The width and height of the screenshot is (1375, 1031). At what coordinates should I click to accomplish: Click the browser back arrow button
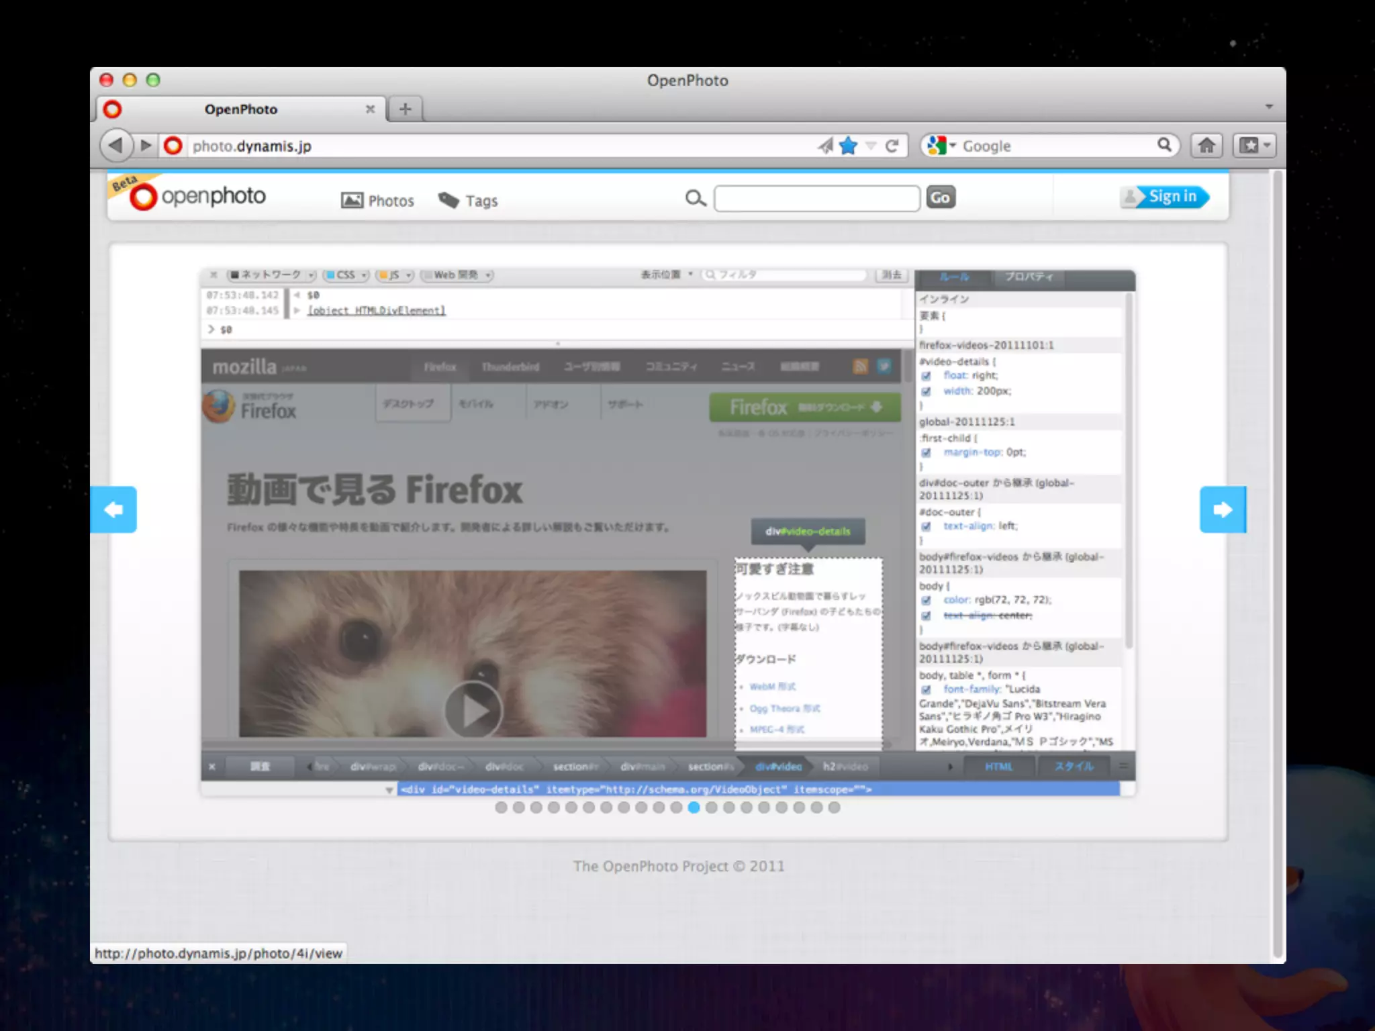(x=115, y=145)
